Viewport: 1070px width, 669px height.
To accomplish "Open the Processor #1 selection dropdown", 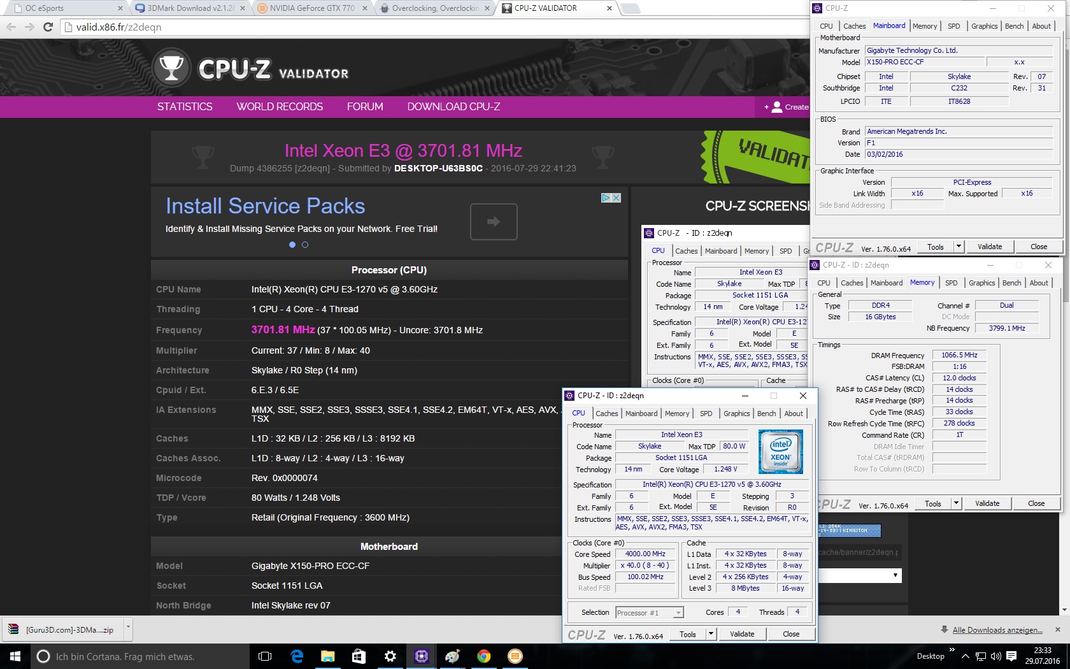I will (x=678, y=613).
